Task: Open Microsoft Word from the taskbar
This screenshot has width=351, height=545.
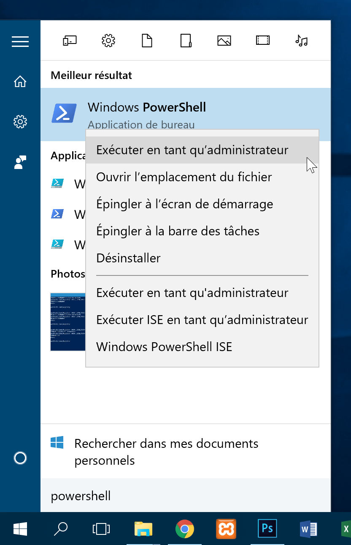Action: click(x=308, y=529)
